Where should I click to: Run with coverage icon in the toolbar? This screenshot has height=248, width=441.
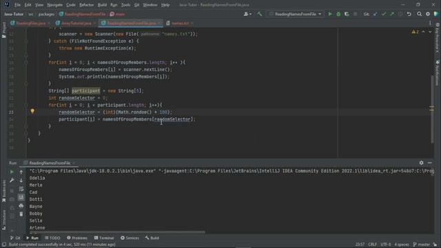[x=347, y=14]
